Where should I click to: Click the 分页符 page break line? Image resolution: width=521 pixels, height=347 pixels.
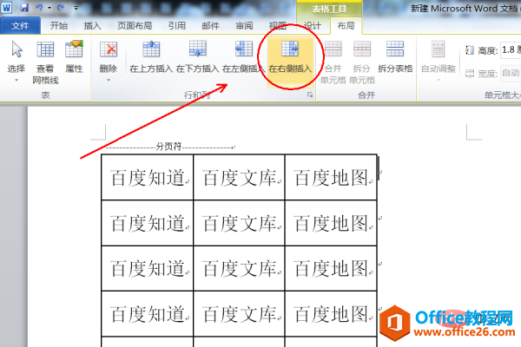[168, 147]
